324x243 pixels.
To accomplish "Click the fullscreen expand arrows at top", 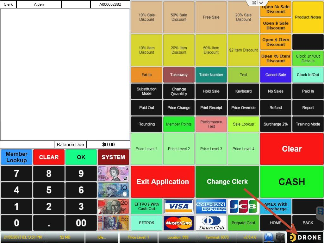I will point(254,3).
